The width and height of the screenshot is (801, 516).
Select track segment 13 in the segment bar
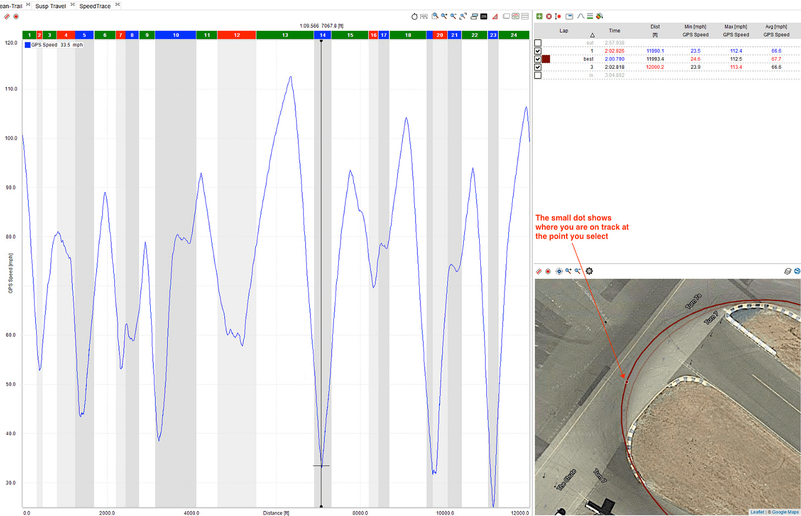pyautogui.click(x=285, y=35)
